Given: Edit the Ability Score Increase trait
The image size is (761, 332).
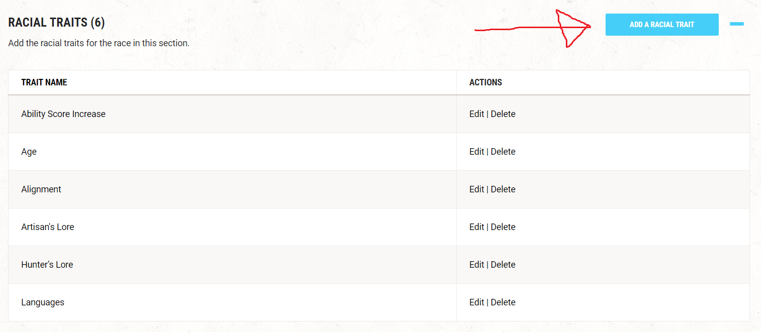Looking at the screenshot, I should (477, 114).
